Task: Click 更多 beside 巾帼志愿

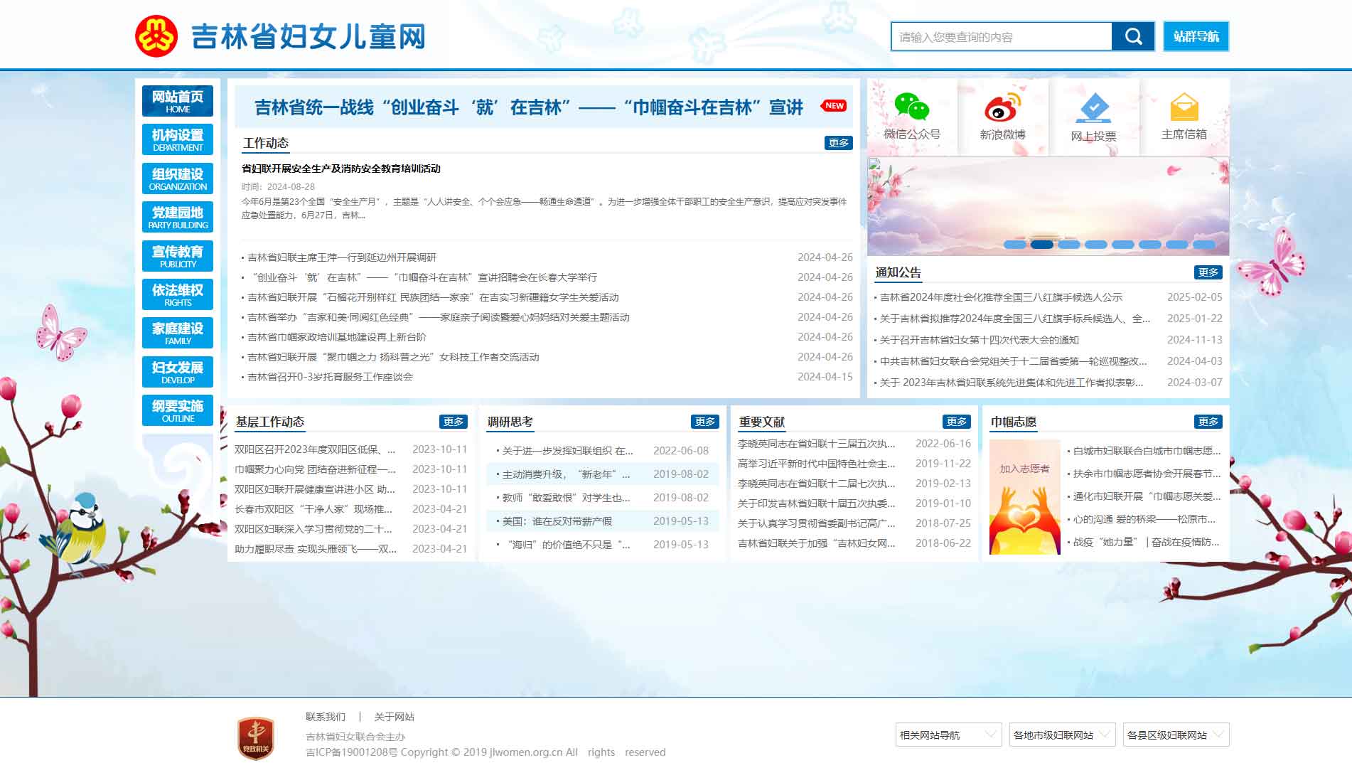Action: tap(1208, 422)
